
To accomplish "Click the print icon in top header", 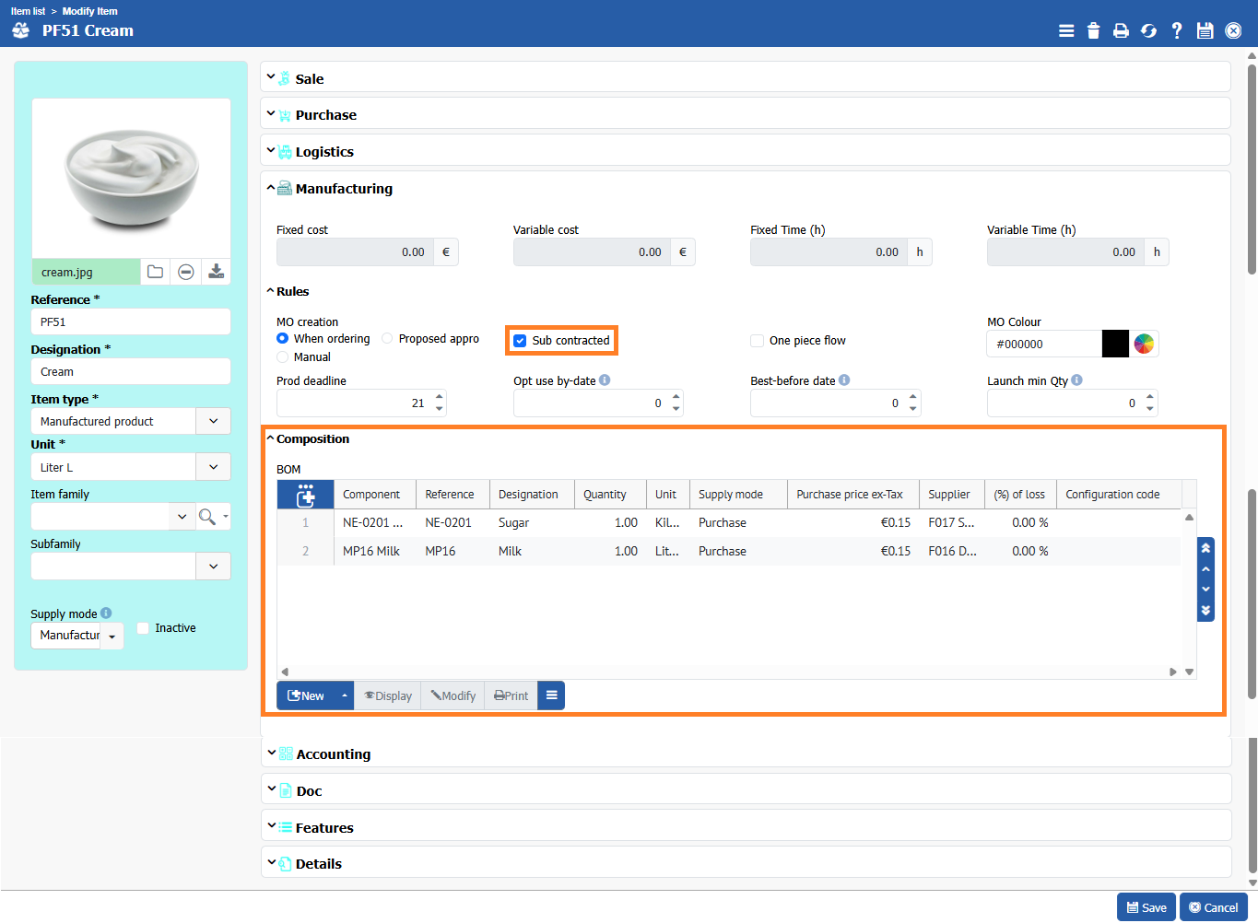I will (1121, 30).
